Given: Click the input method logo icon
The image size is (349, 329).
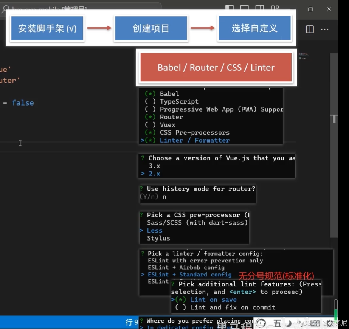Looking at the screenshot, I should point(261,323).
